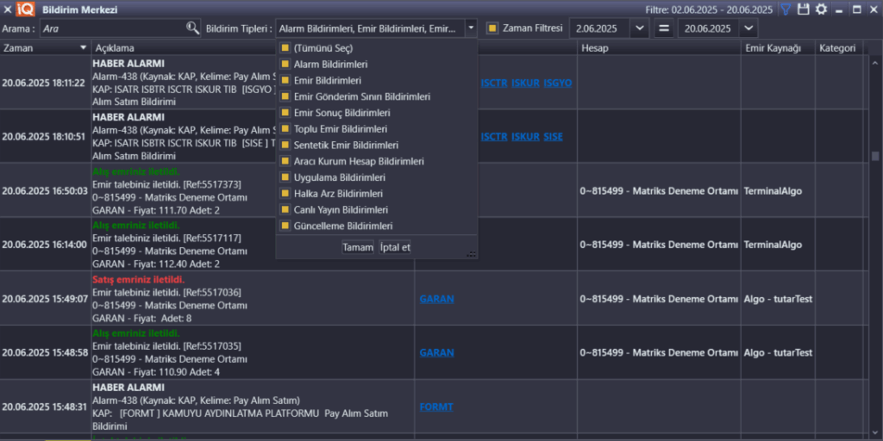The image size is (883, 441).
Task: Toggle Sentetik Emir Bildirimleri checkbox
Action: (x=285, y=145)
